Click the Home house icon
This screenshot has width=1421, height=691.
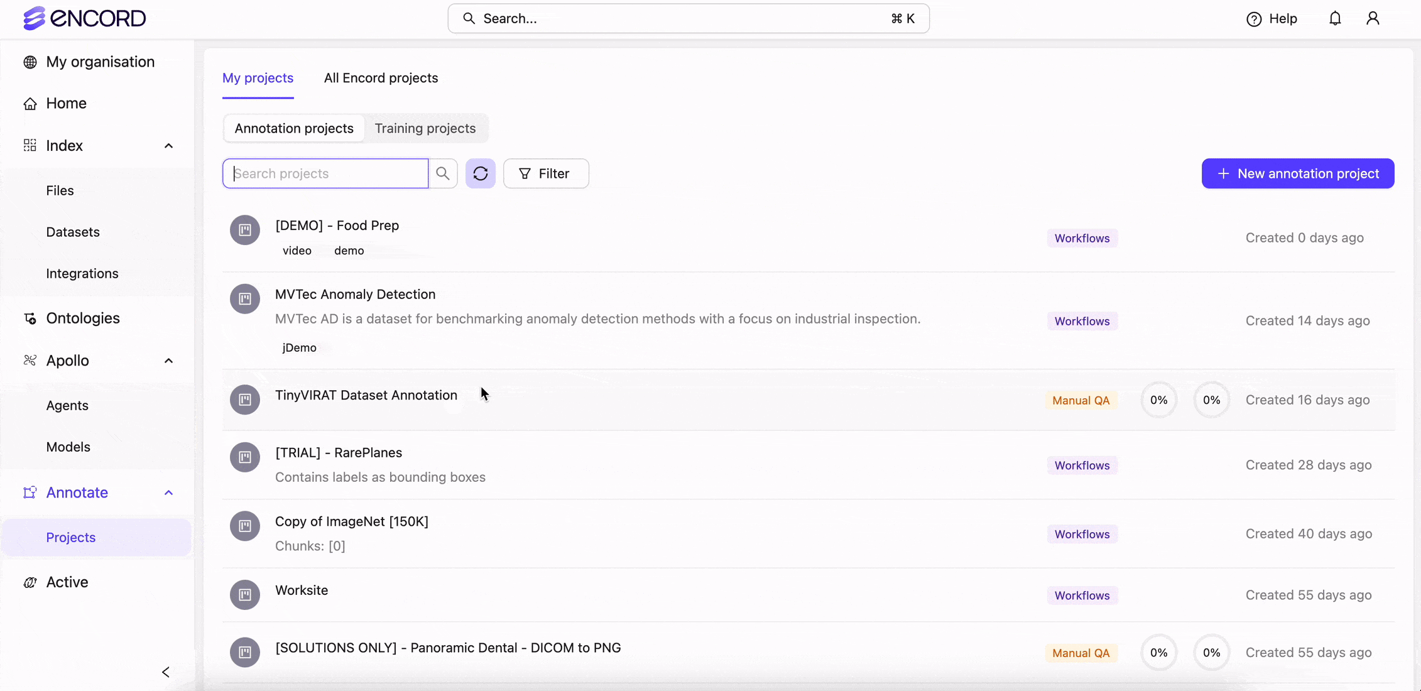click(30, 104)
